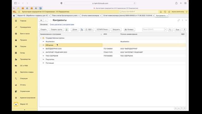
Task: Open new Safari tab with plus icon
Action: (x=181, y=3)
